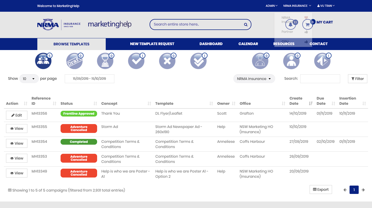Filter by single checkmark approved icon
372x208 pixels.
tap(136, 61)
